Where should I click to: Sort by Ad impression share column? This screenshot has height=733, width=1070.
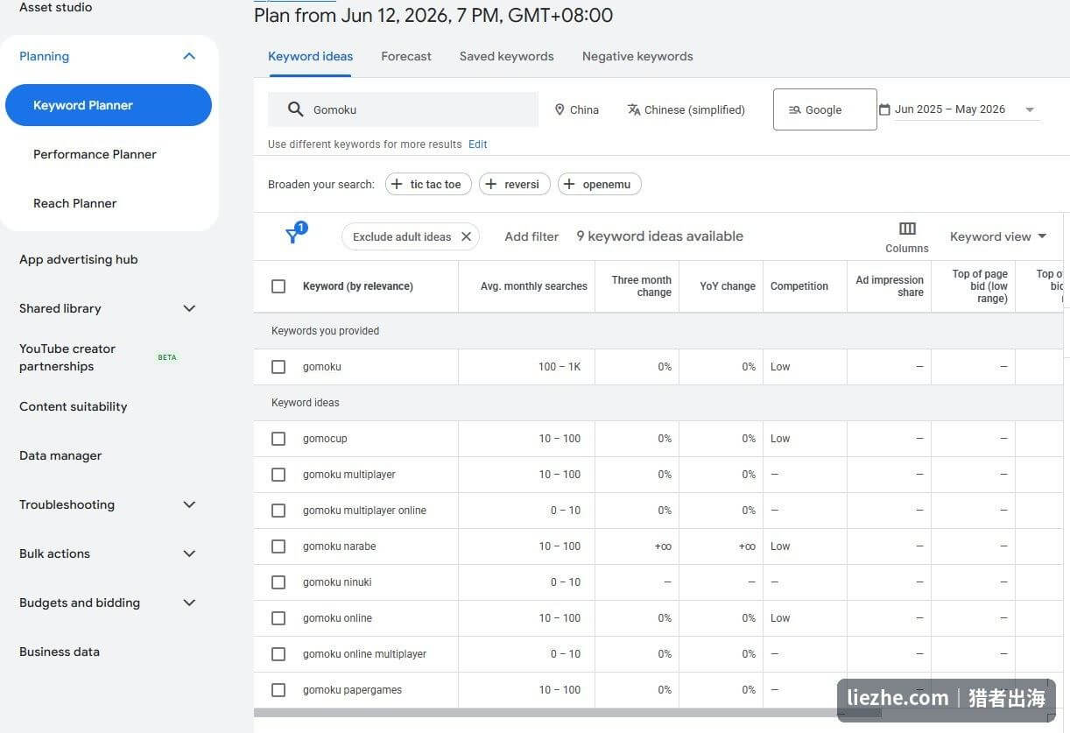[890, 286]
